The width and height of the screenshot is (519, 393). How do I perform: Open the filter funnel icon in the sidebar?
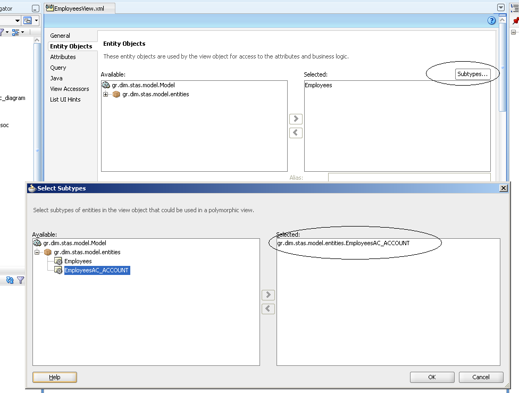(x=20, y=280)
